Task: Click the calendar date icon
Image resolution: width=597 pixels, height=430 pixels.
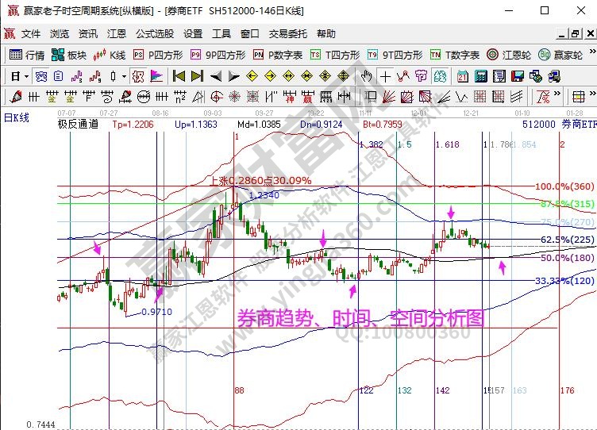Action: pyautogui.click(x=463, y=76)
